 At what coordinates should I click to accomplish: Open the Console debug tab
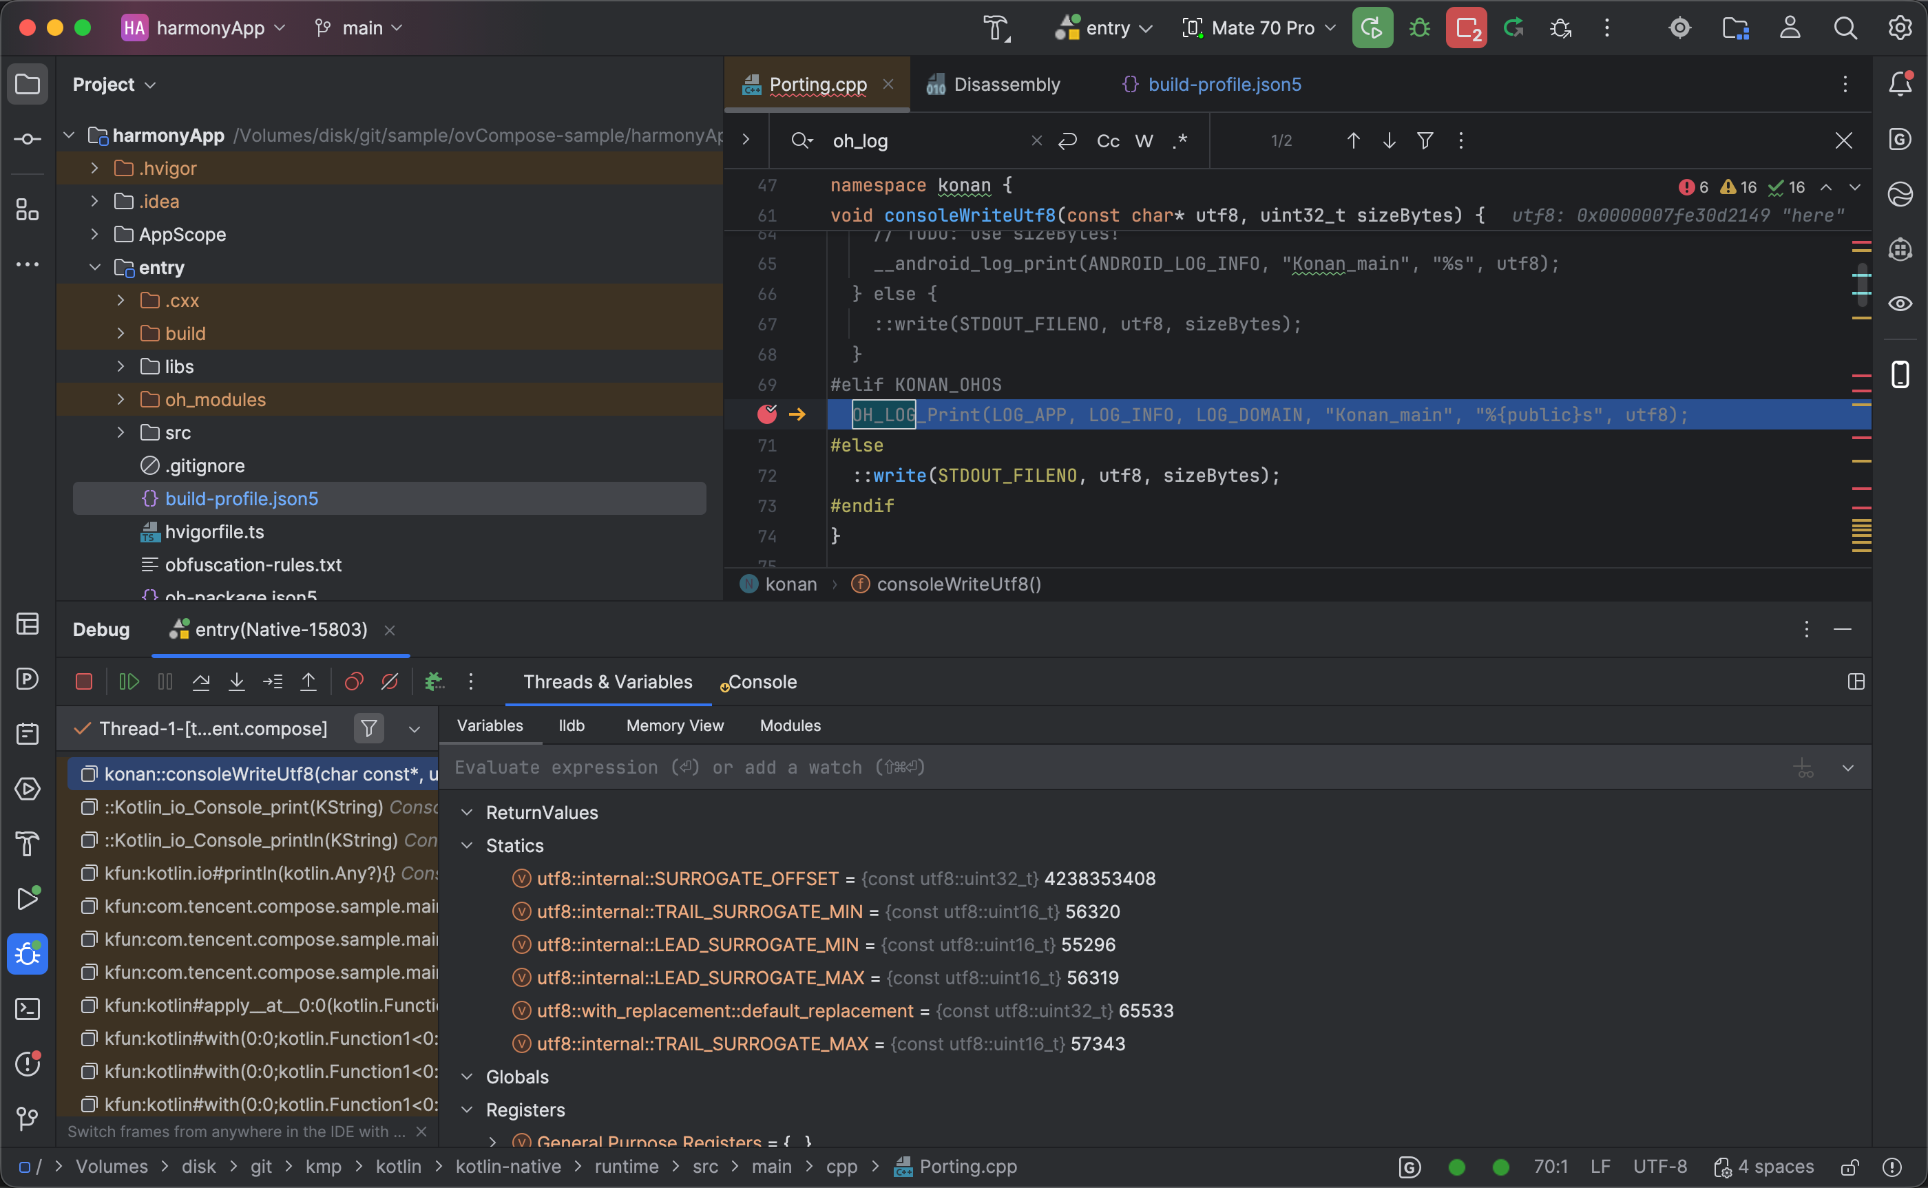pos(762,682)
